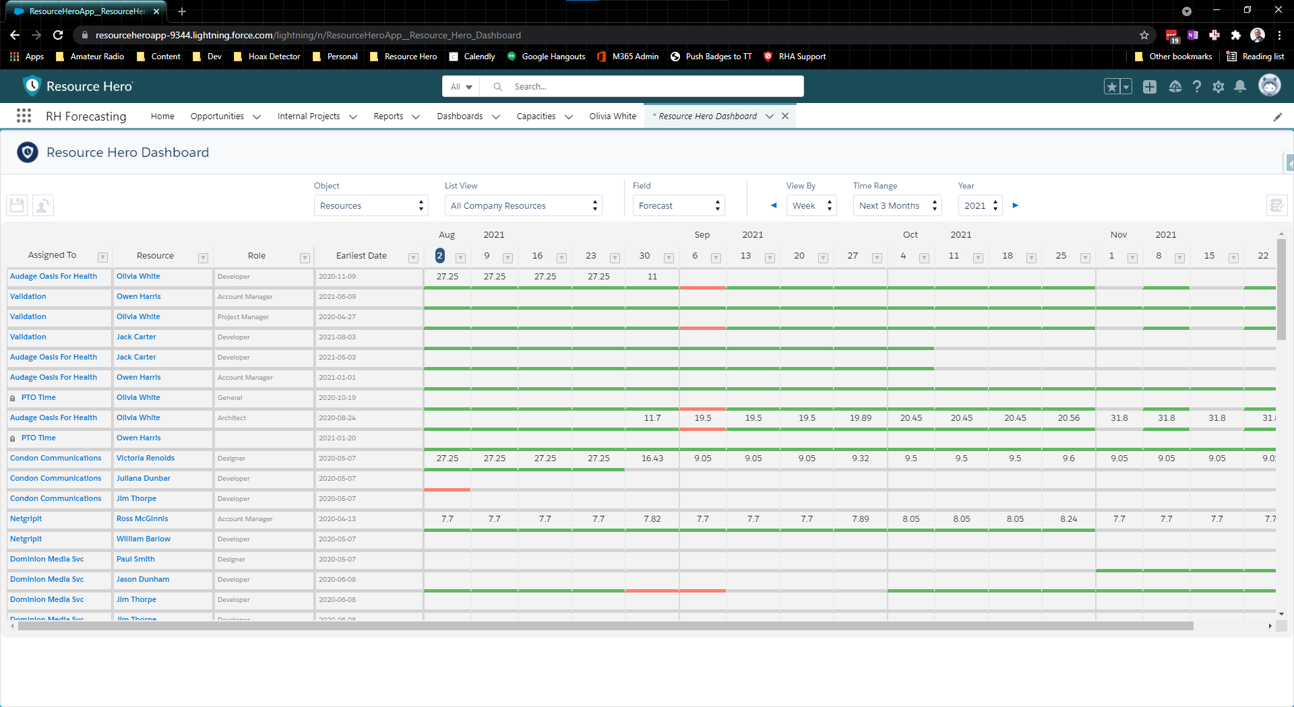Filter the Resource column
The width and height of the screenshot is (1294, 707).
[x=203, y=257]
